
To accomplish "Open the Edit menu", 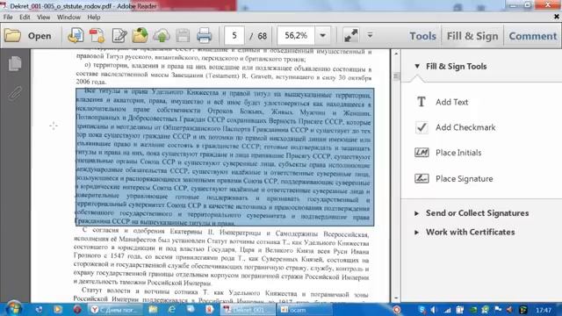I will point(25,18).
